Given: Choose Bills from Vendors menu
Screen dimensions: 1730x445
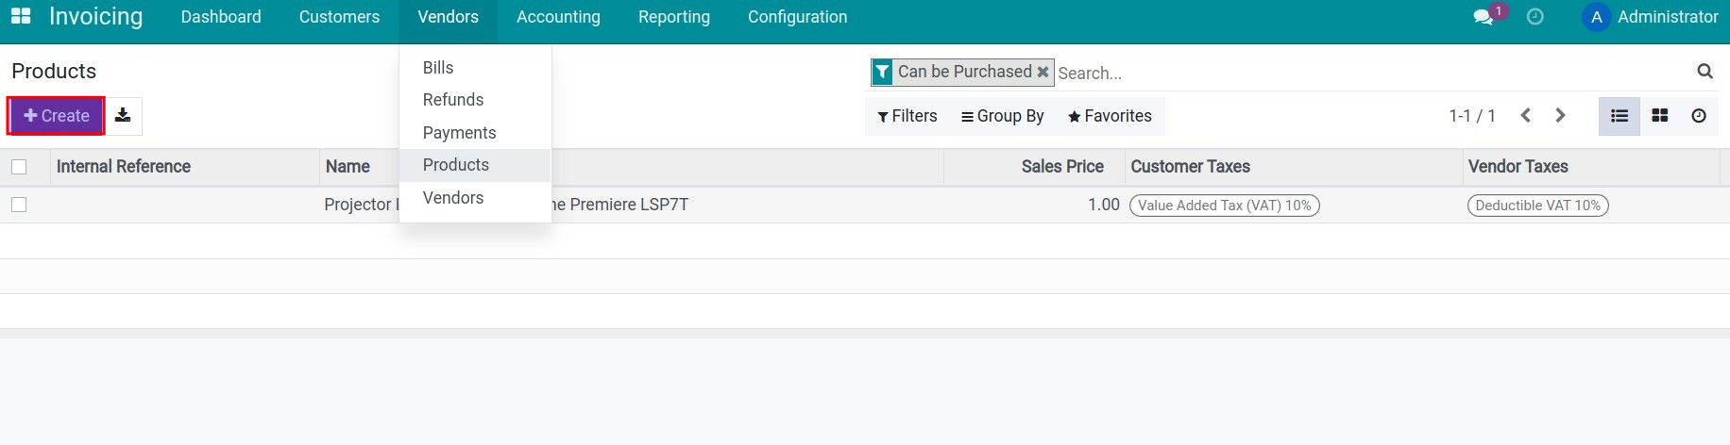Looking at the screenshot, I should [x=438, y=68].
